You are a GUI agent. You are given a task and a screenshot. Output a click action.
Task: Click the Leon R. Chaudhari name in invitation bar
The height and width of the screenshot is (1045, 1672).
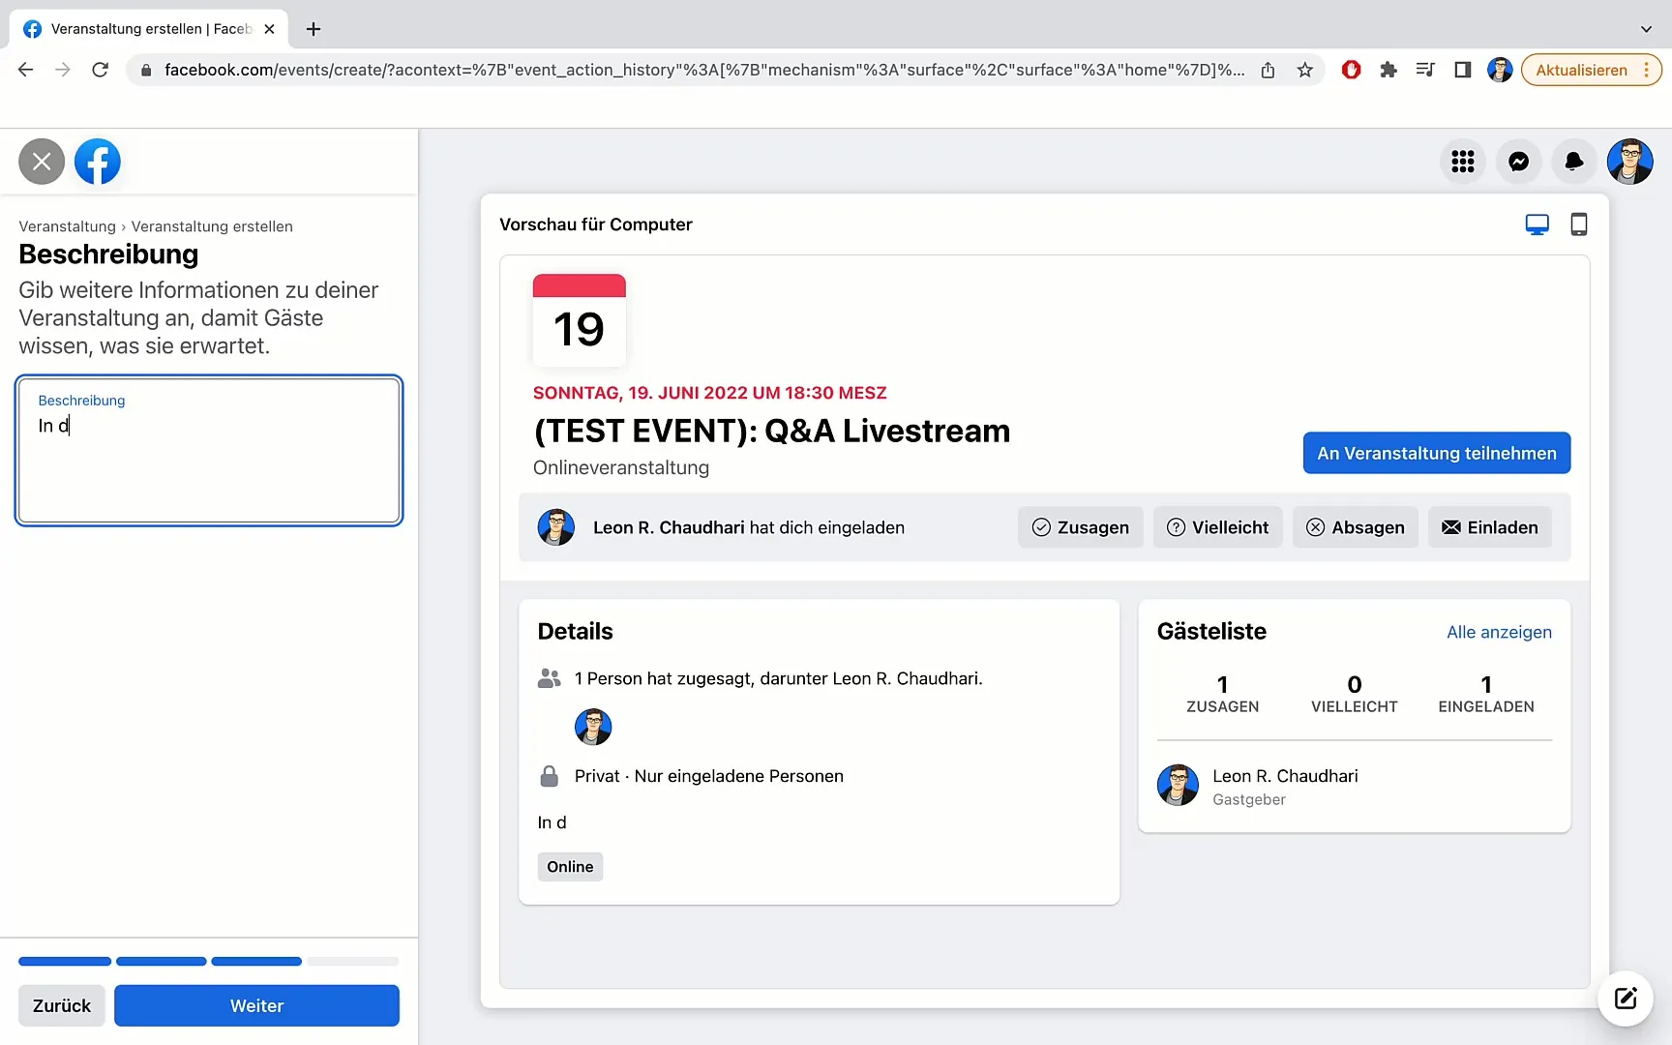tap(669, 527)
